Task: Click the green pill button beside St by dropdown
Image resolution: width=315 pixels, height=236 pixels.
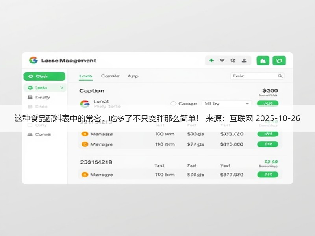Action: (x=268, y=103)
